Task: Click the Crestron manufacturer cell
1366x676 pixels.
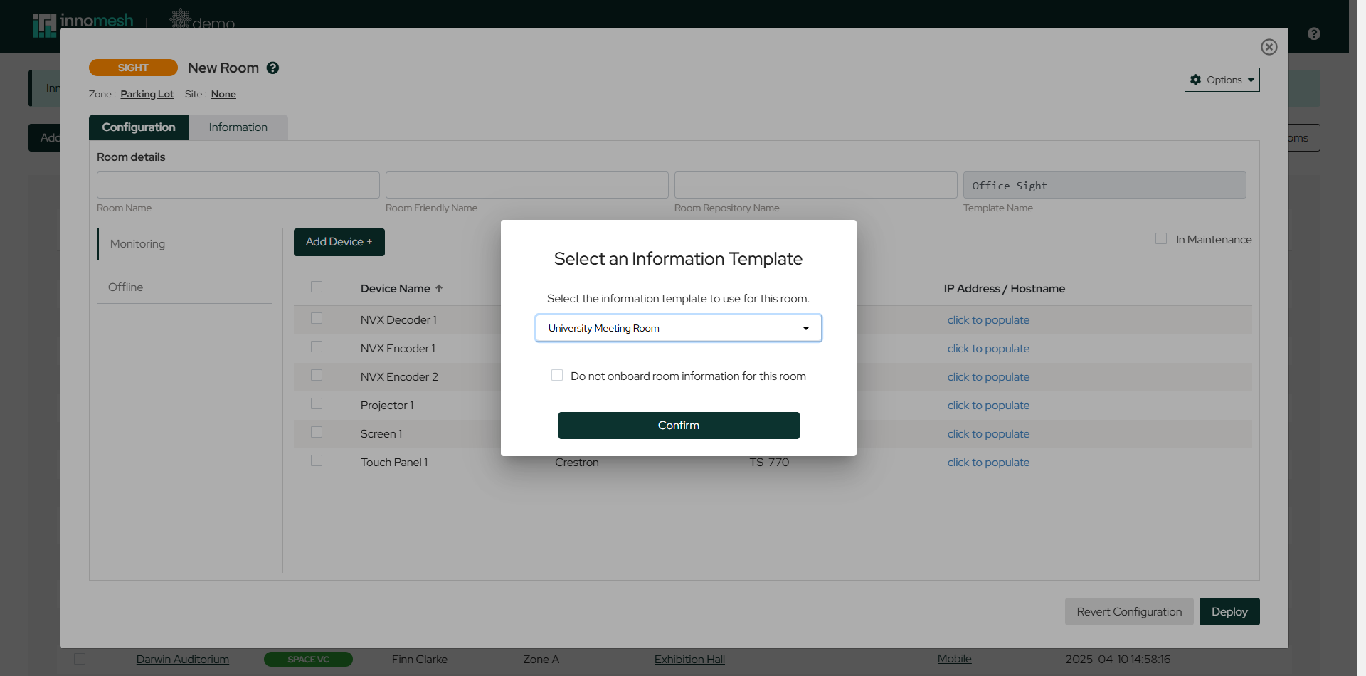Action: [577, 463]
